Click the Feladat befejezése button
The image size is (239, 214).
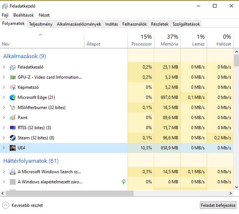[218, 206]
